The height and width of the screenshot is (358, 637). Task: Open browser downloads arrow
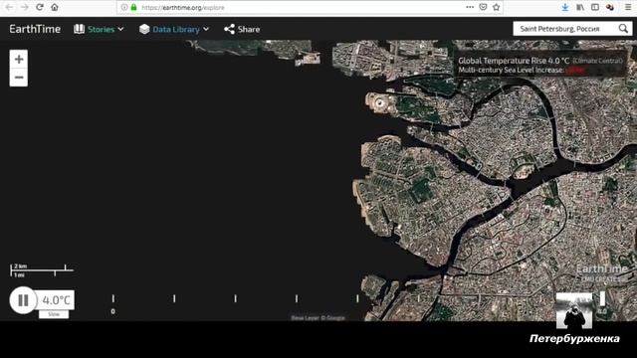pyautogui.click(x=565, y=7)
